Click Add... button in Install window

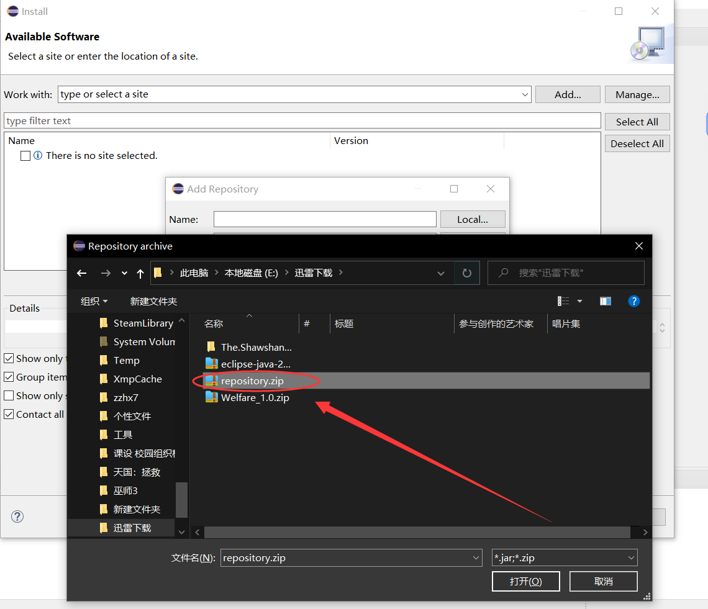pos(568,94)
